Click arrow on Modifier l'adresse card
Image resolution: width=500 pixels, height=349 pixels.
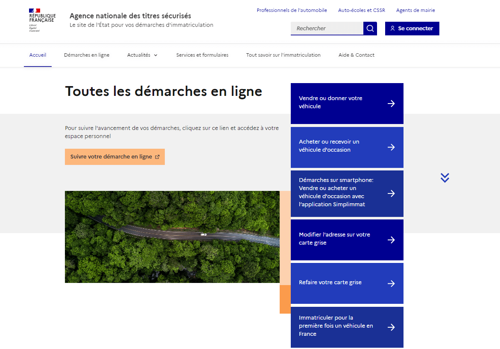(391, 240)
